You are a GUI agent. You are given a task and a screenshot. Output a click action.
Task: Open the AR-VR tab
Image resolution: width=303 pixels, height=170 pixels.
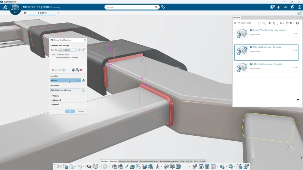[189, 161]
